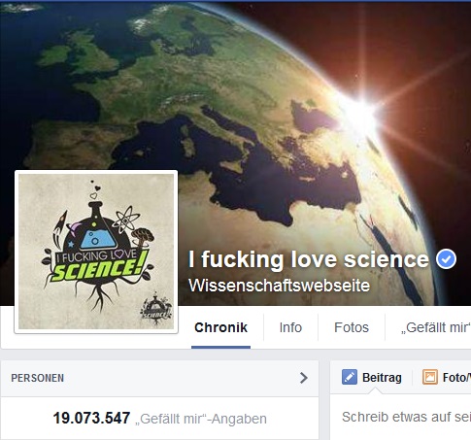Image resolution: width=471 pixels, height=440 pixels.
Task: Click the Wissenschaftswebseite category text
Action: tap(279, 286)
